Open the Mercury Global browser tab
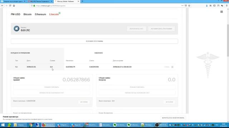Viewport: 229px width, 128px height. click(x=67, y=1)
